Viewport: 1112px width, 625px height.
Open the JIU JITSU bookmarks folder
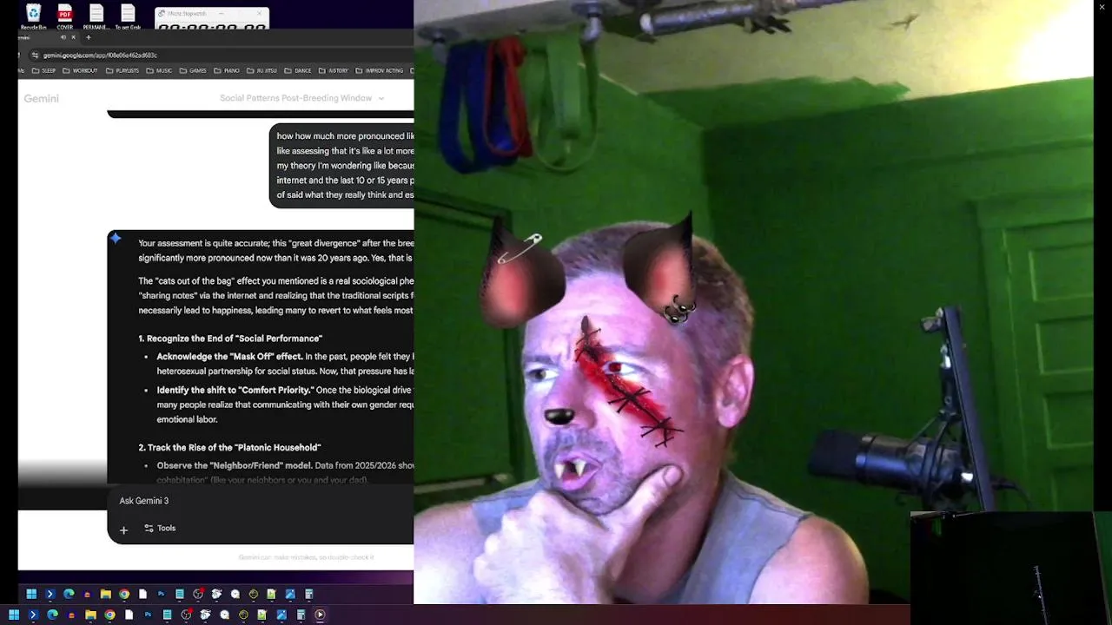[261, 70]
